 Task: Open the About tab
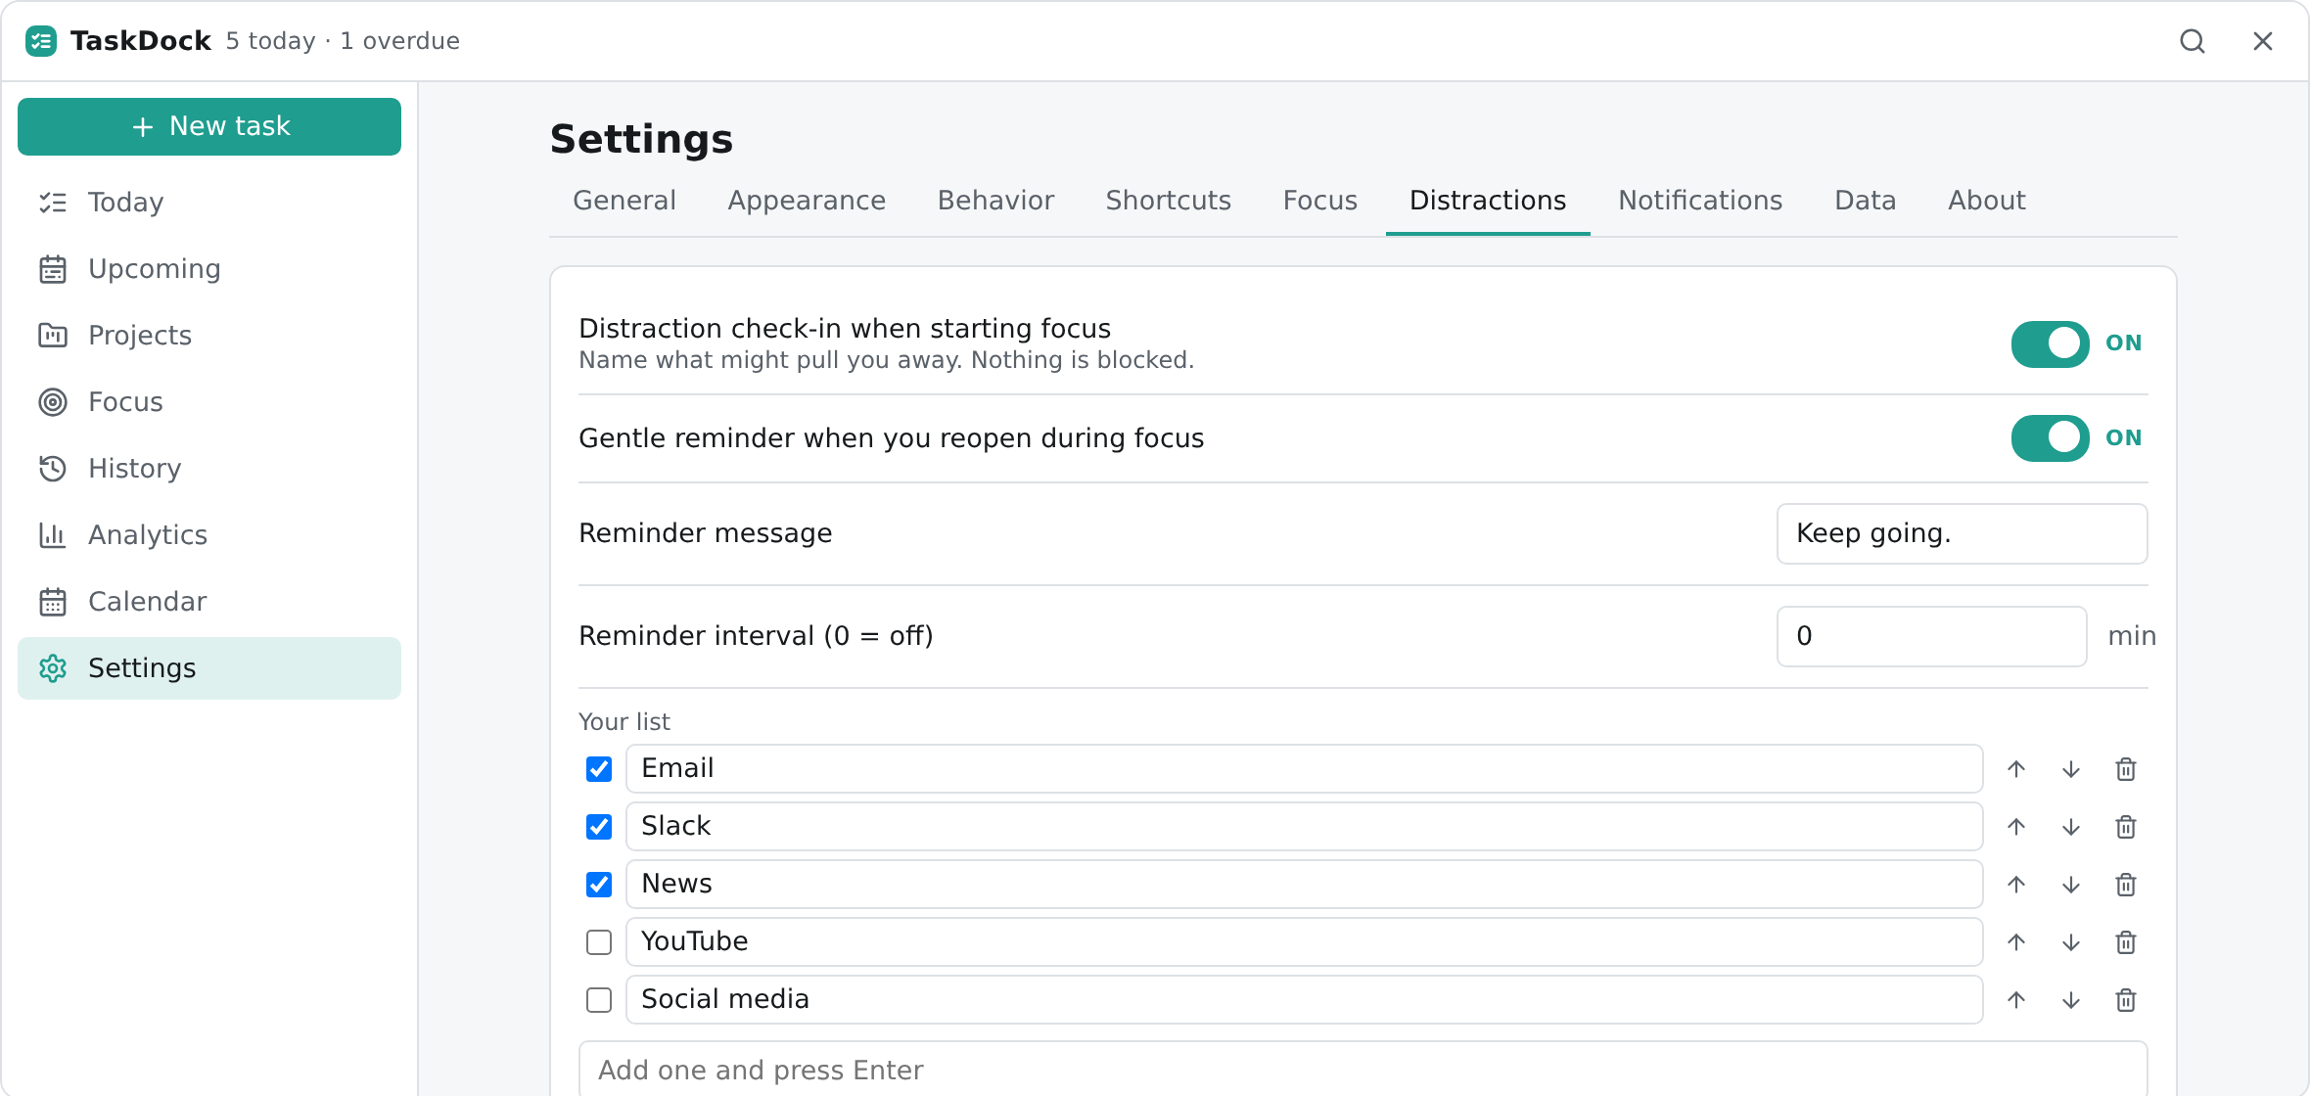coord(1986,201)
